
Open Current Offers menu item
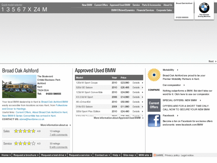pyautogui.click(x=101, y=5)
